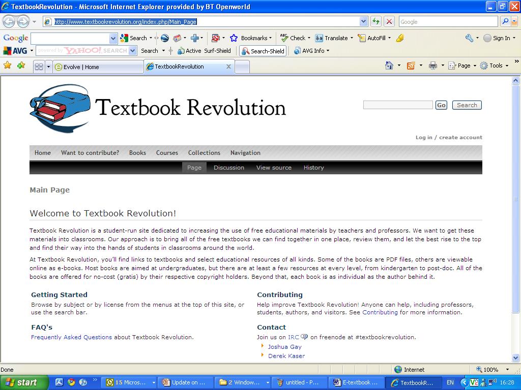The image size is (521, 390).
Task: Click the browser Google search box
Action: [448, 21]
